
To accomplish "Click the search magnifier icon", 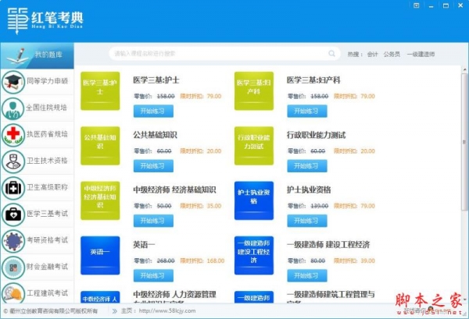I will (x=331, y=54).
